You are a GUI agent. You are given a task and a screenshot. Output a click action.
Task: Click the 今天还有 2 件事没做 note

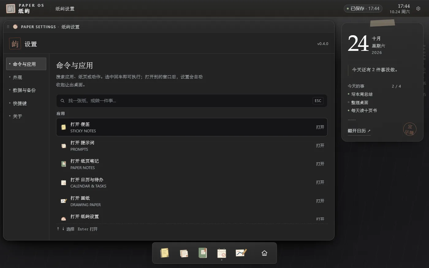tap(375, 70)
